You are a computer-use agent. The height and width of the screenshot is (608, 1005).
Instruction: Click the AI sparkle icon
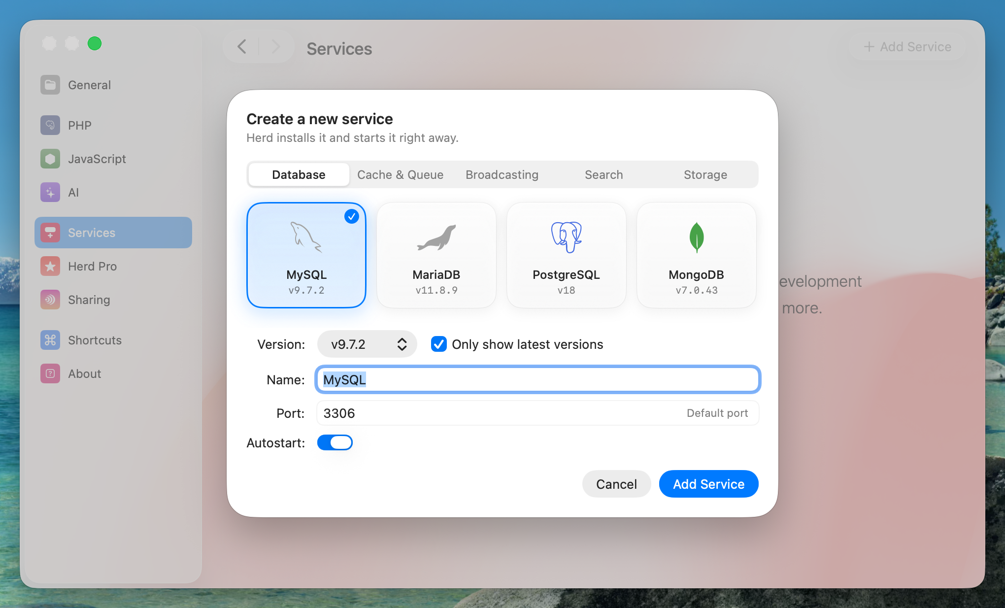point(50,192)
